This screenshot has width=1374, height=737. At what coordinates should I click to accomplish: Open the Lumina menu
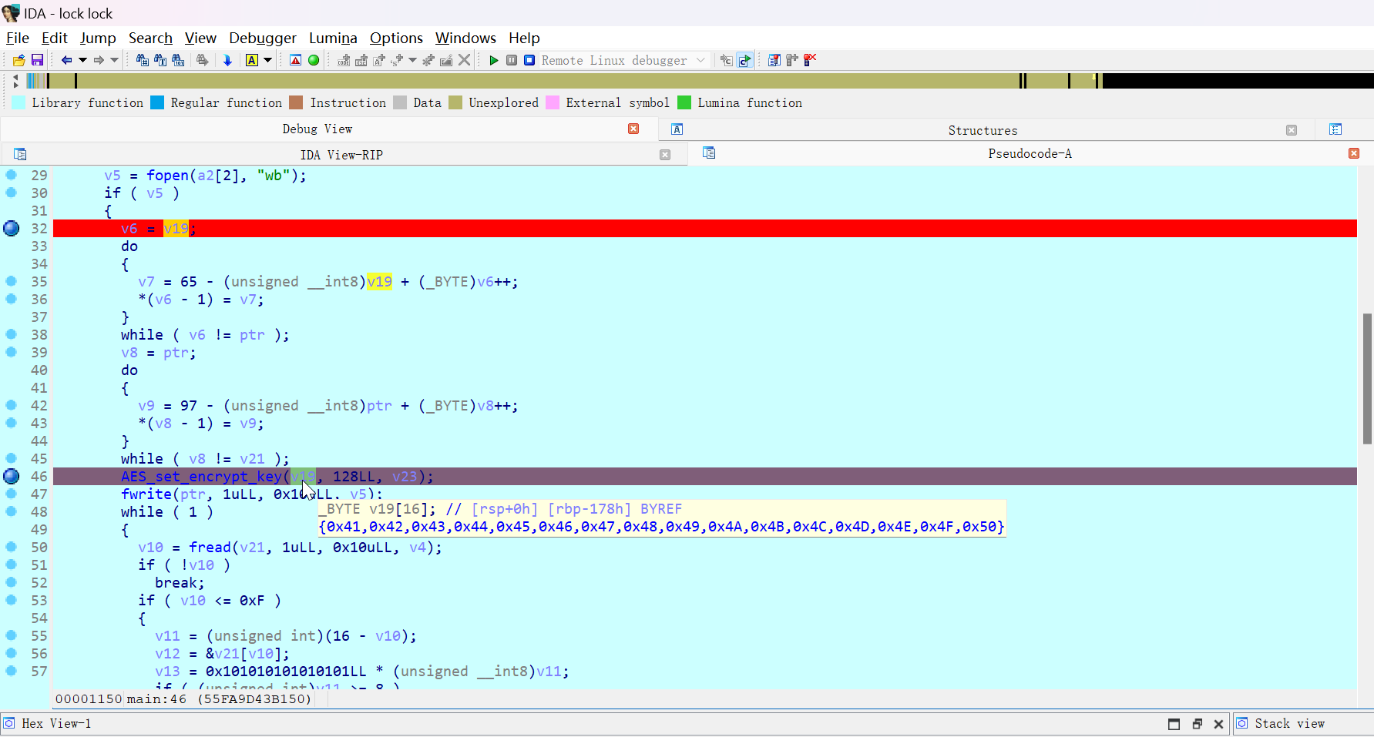pos(333,38)
